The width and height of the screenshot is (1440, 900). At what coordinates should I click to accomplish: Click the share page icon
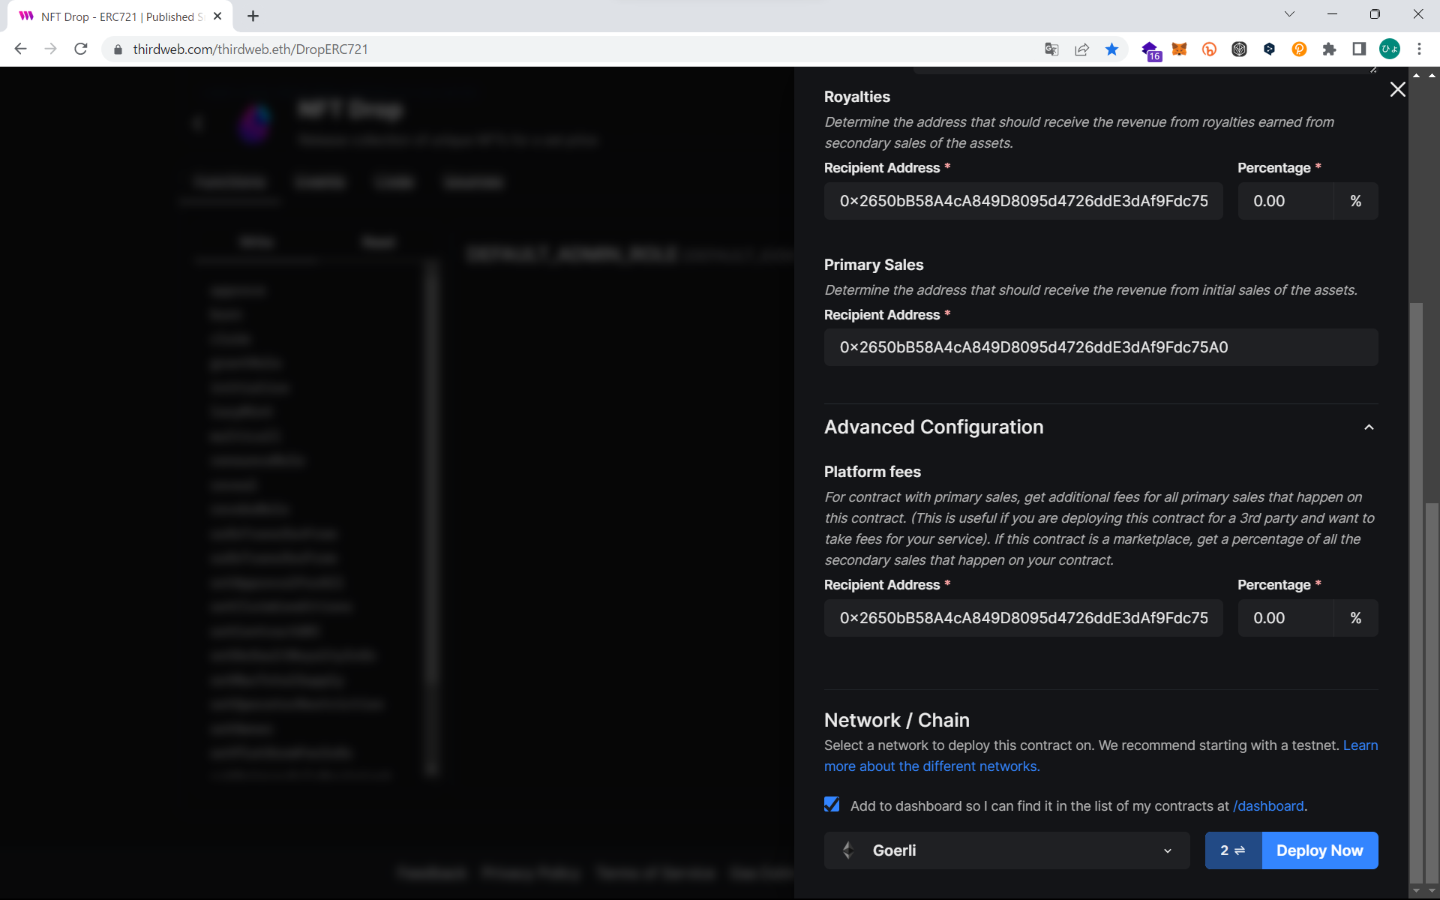(1081, 49)
